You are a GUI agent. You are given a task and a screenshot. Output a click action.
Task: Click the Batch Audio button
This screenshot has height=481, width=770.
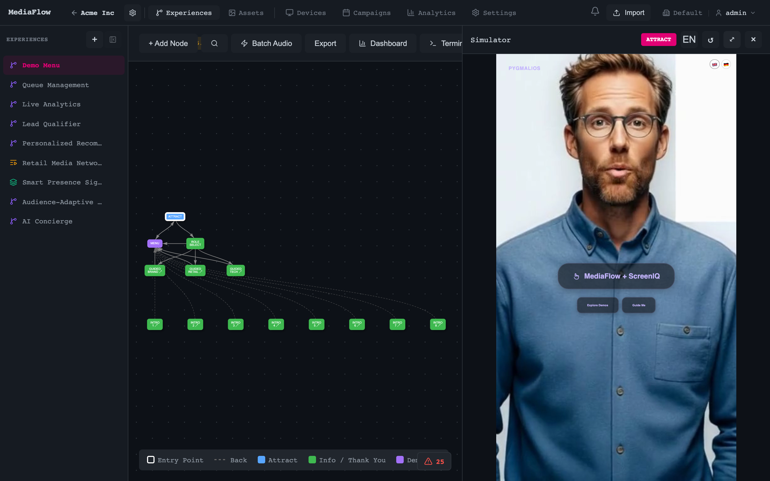click(266, 43)
